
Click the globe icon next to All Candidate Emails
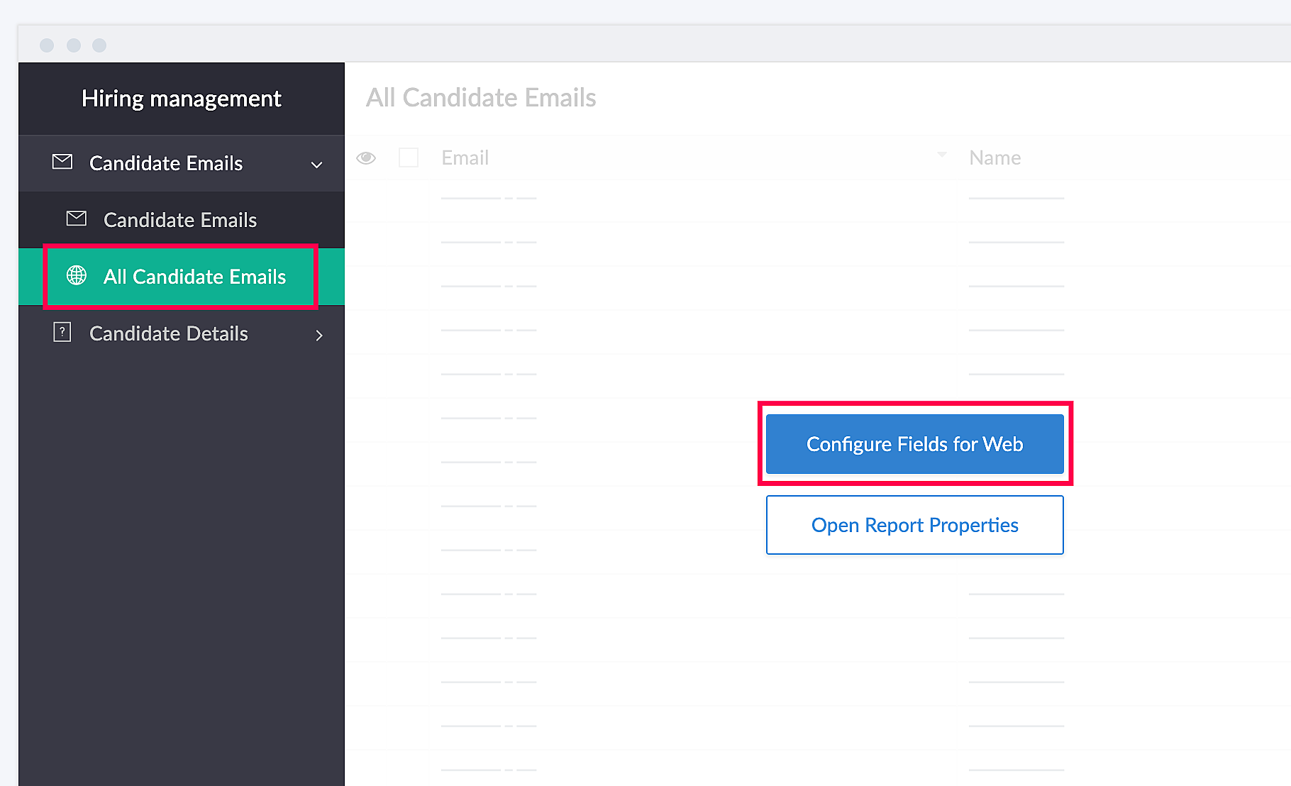coord(77,275)
